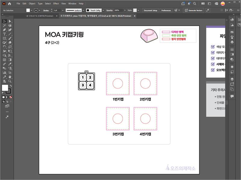Select the Pen tool in toolbar
Viewport: 241px width, 180px height.
point(4,30)
